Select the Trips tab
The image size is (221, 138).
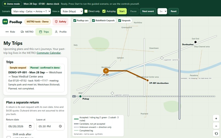[44, 32]
